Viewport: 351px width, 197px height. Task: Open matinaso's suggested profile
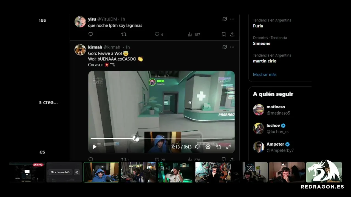276,107
